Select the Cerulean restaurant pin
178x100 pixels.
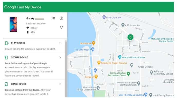pyautogui.click(x=96, y=77)
